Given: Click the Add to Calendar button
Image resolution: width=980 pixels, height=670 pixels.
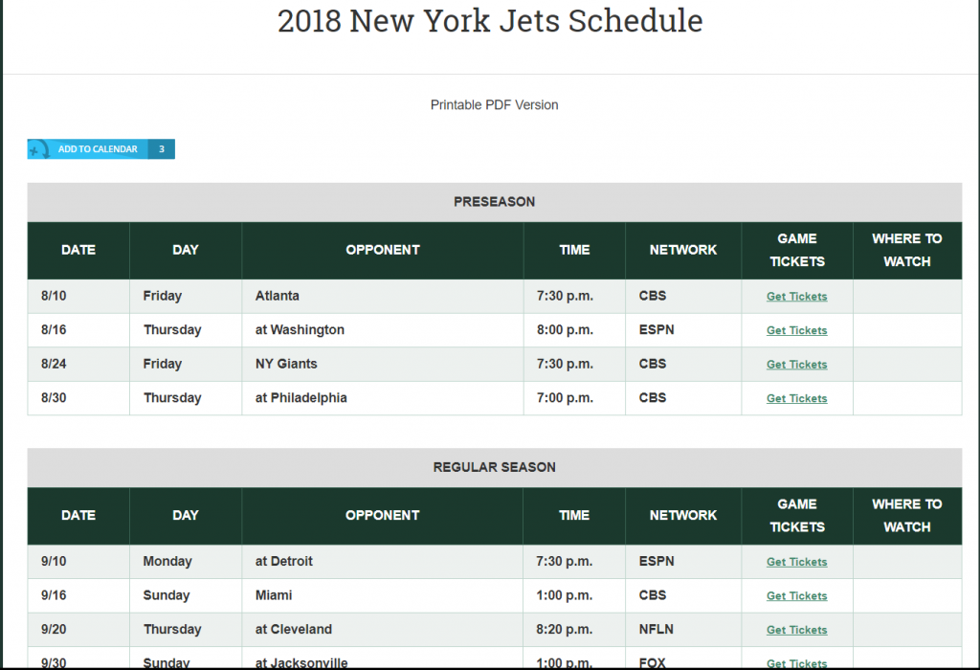Looking at the screenshot, I should click(x=97, y=149).
